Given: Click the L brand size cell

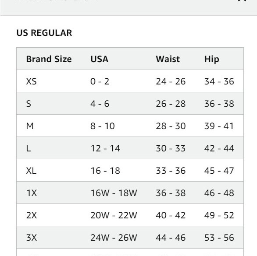Looking at the screenshot, I should tap(29, 148).
